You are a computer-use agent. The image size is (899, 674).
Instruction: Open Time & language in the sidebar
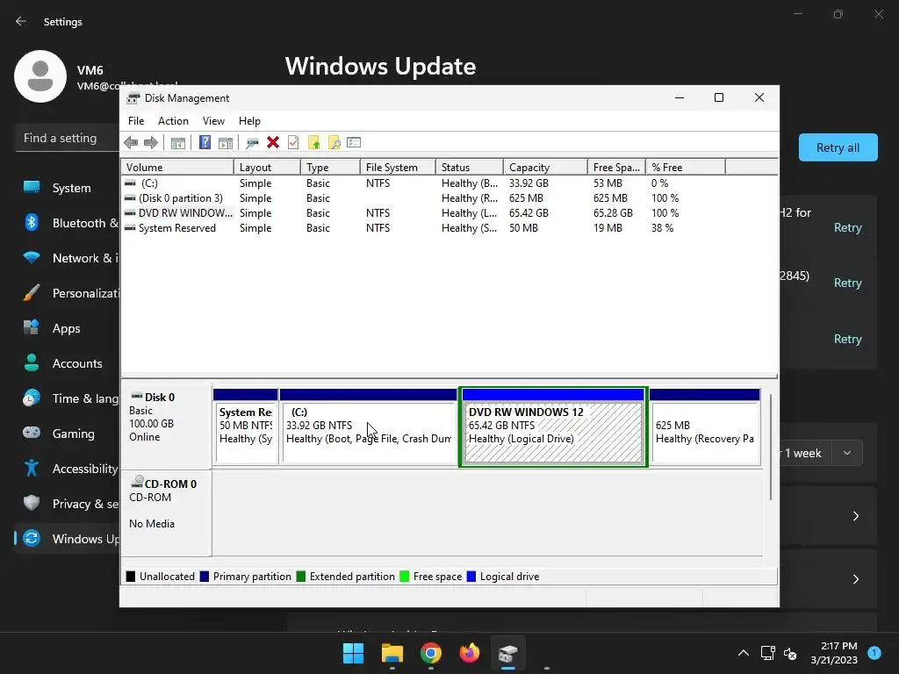tap(67, 398)
